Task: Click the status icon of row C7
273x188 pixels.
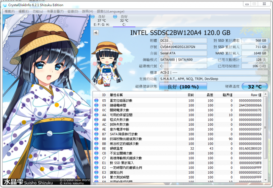Action: pyautogui.click(x=96, y=158)
